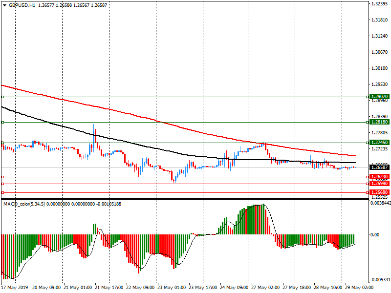Click the 17 May 2019 time axis label
This screenshot has height=293, width=391.
(14, 288)
